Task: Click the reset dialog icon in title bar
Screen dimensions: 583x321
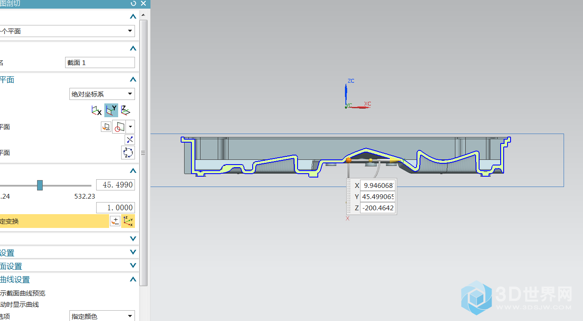Action: (133, 3)
